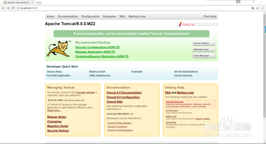
Task: Open Tomcat 9.0 SVN Repository link
Action: point(120,130)
